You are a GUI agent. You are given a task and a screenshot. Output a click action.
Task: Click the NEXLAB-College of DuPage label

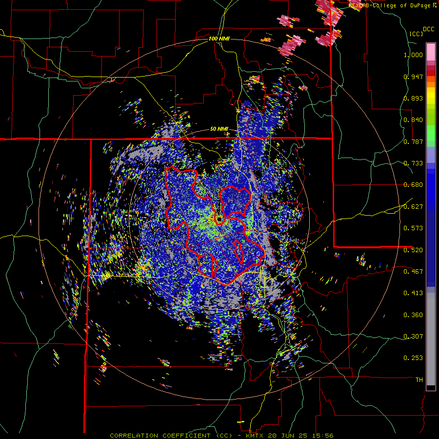[393, 5]
